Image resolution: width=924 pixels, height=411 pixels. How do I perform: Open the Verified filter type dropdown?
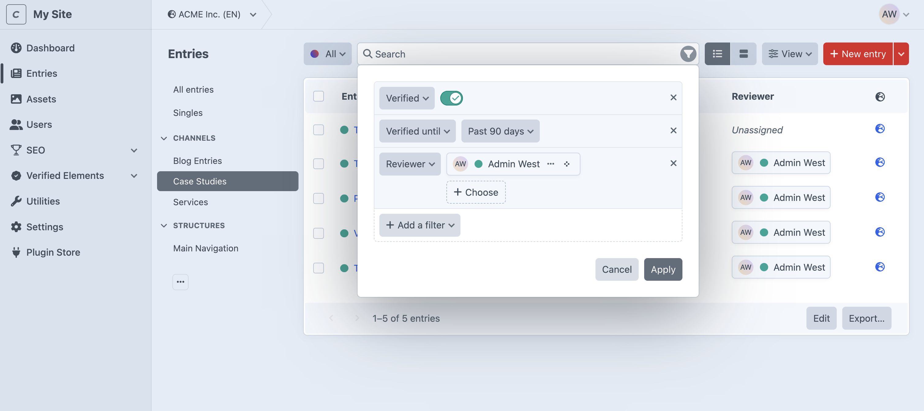click(x=407, y=98)
